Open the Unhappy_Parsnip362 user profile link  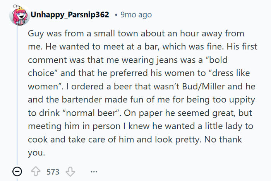pos(70,15)
